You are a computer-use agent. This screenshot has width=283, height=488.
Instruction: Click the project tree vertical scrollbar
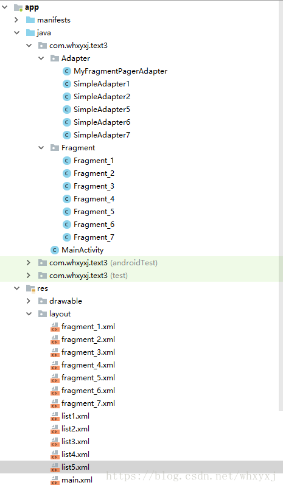281,206
